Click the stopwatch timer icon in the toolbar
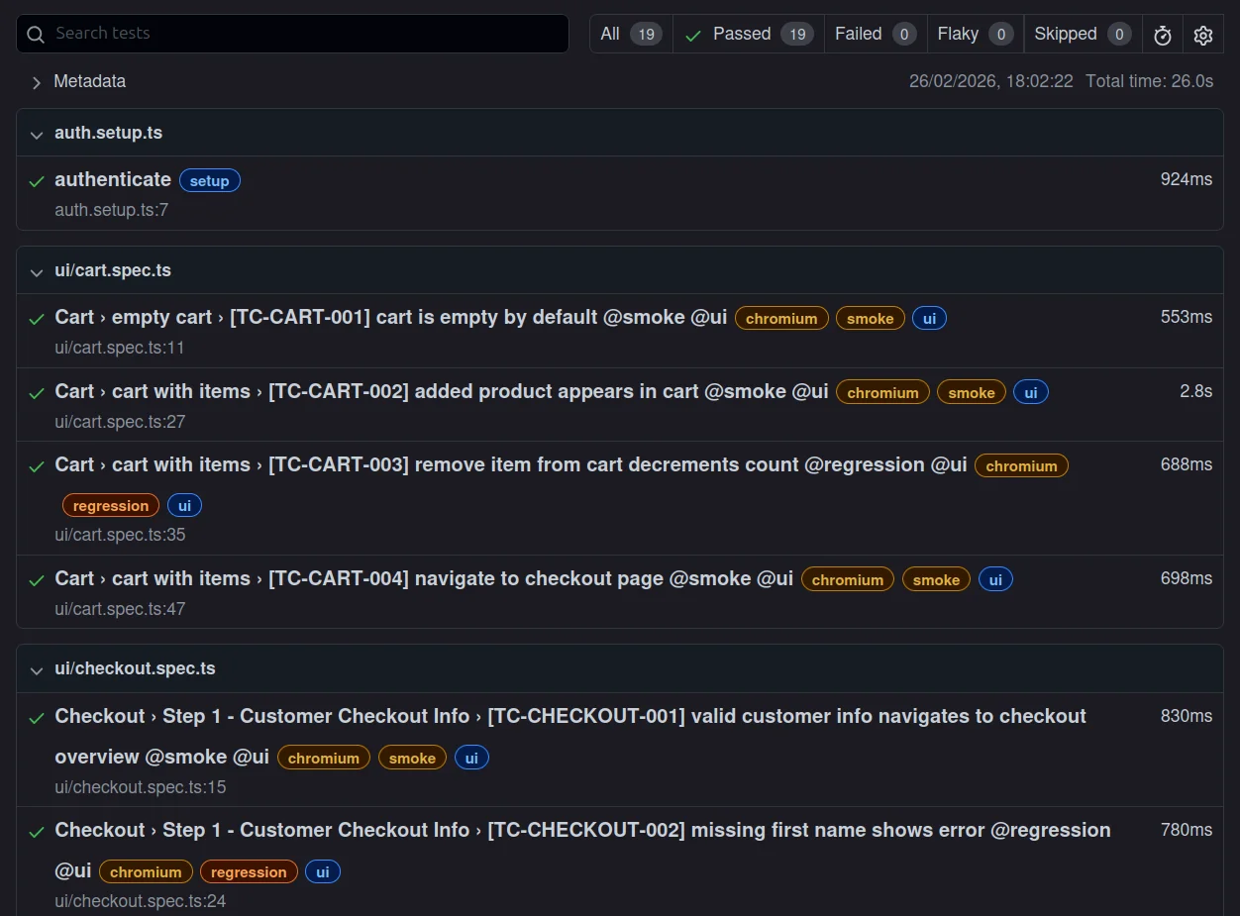Image resolution: width=1240 pixels, height=916 pixels. [x=1162, y=34]
